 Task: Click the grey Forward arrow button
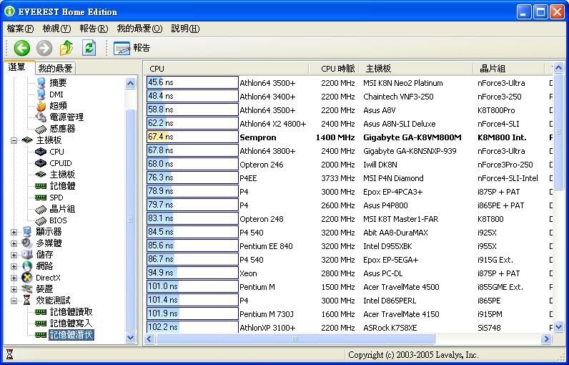[44, 48]
